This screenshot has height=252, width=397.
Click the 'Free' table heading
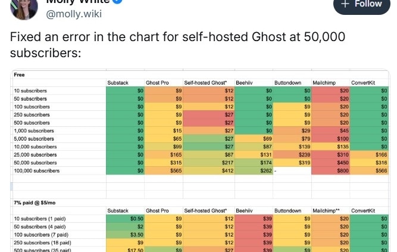click(x=19, y=75)
